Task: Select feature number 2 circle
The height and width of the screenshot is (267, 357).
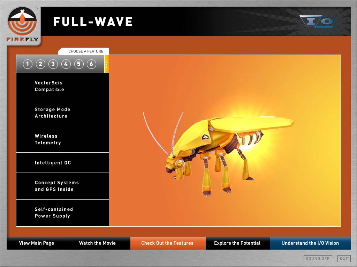Action: coord(40,64)
